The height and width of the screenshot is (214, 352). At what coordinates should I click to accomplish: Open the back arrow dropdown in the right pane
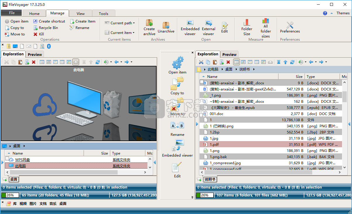point(316,62)
